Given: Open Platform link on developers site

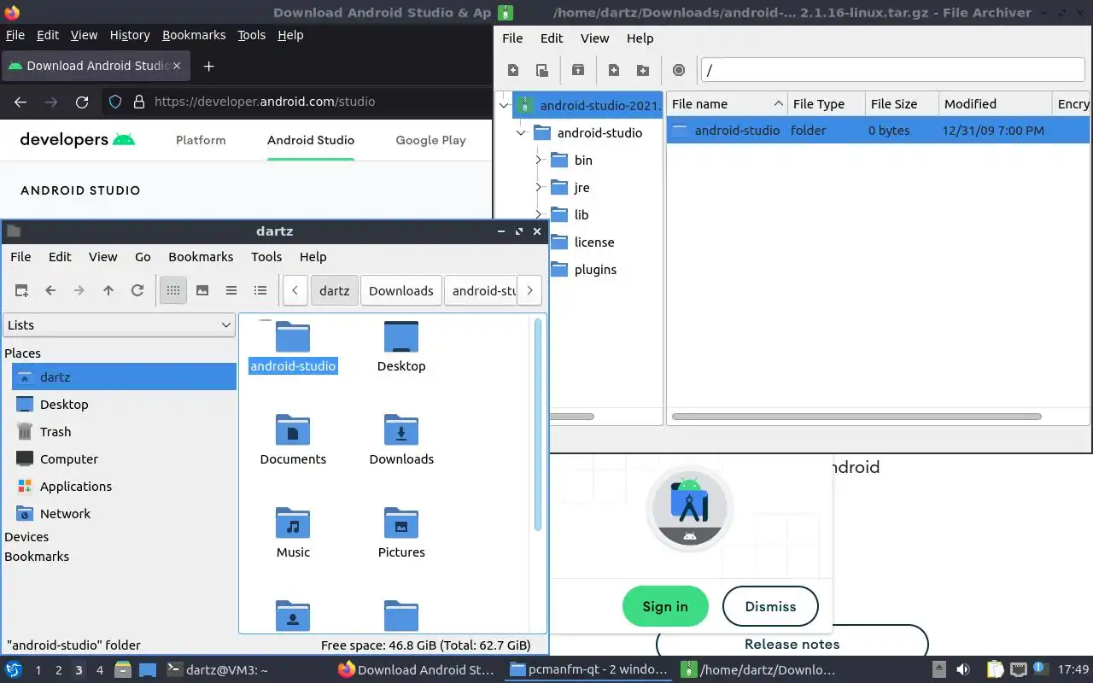Looking at the screenshot, I should coord(201,140).
